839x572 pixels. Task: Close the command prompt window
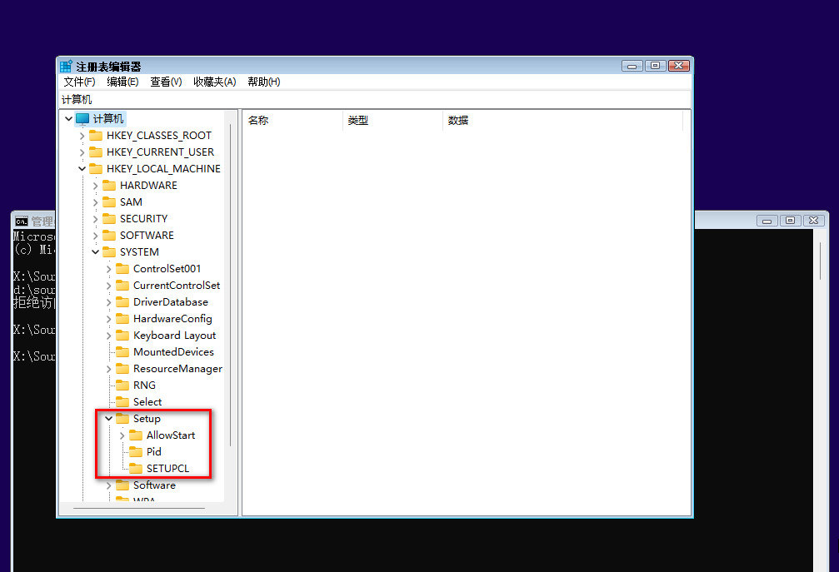[813, 221]
